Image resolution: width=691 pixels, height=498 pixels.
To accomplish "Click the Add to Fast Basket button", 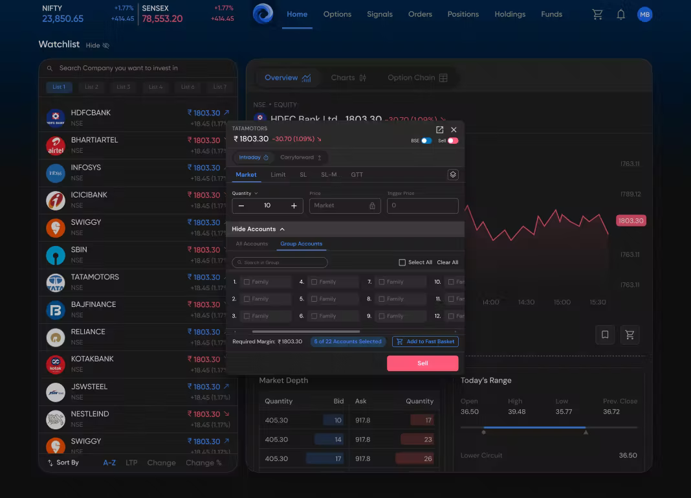I will (425, 341).
